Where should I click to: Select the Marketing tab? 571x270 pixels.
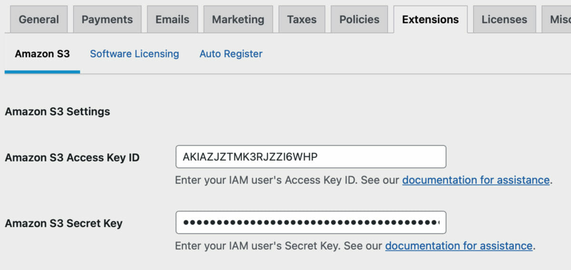tap(238, 20)
